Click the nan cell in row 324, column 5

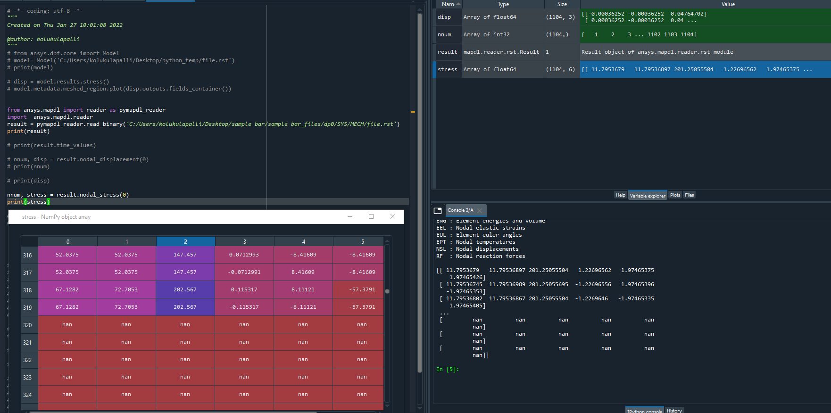pos(358,395)
